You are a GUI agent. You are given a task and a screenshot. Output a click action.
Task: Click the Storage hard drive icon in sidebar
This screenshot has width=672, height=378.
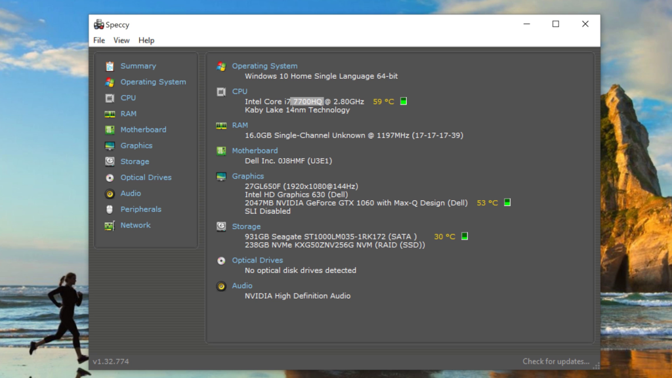[x=110, y=161]
